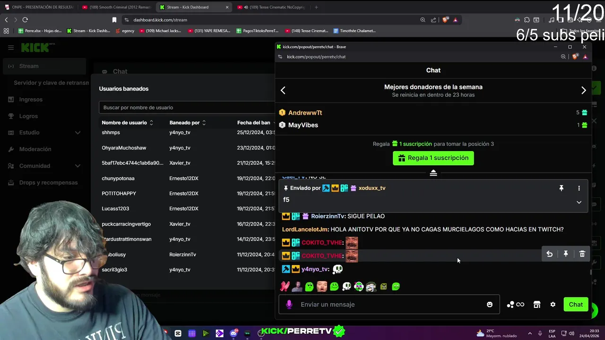Open the chat shop store icon
605x340 pixels.
click(537, 305)
